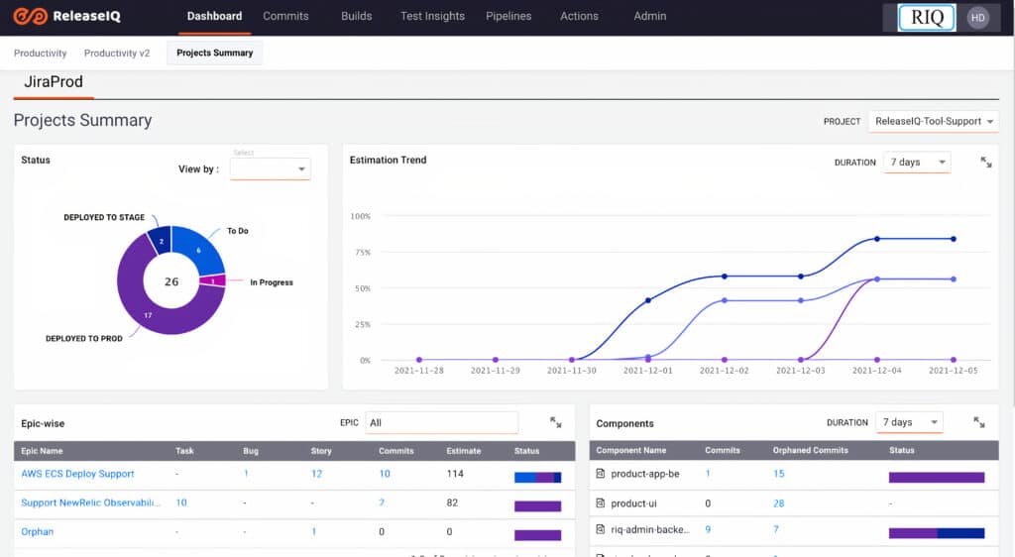Click the Deployed to Stage donut segment
Viewport: 1015px width, 557px height.
tap(161, 240)
